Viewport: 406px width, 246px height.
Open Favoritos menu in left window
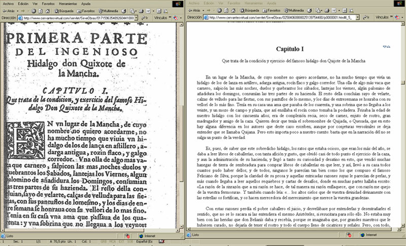click(48, 4)
